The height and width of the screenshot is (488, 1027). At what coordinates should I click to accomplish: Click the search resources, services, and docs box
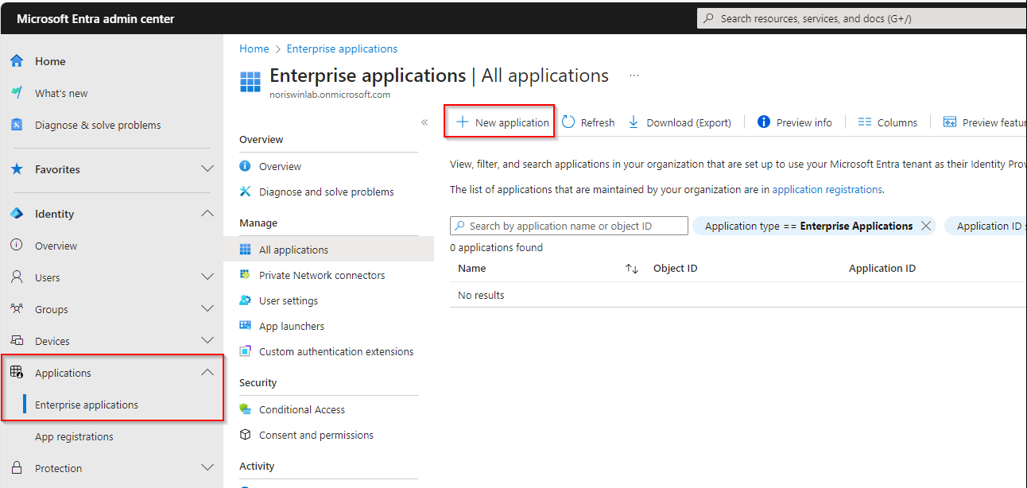point(862,18)
